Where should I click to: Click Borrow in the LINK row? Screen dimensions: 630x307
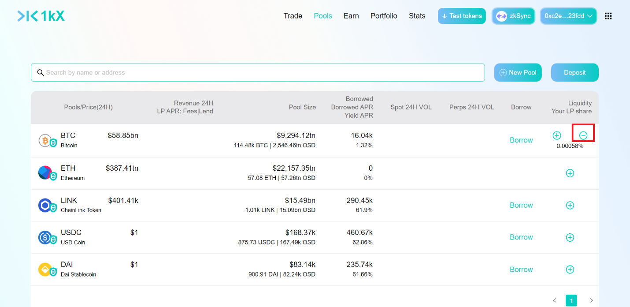(521, 205)
